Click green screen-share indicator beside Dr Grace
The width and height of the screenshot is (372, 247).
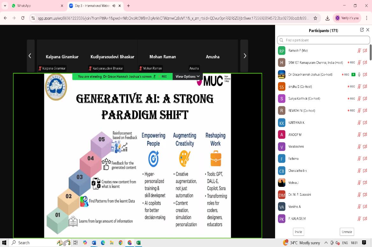(x=353, y=74)
